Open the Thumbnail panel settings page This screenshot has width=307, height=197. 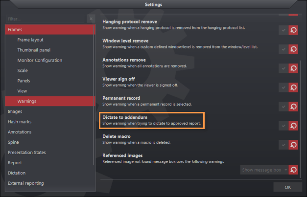point(34,50)
